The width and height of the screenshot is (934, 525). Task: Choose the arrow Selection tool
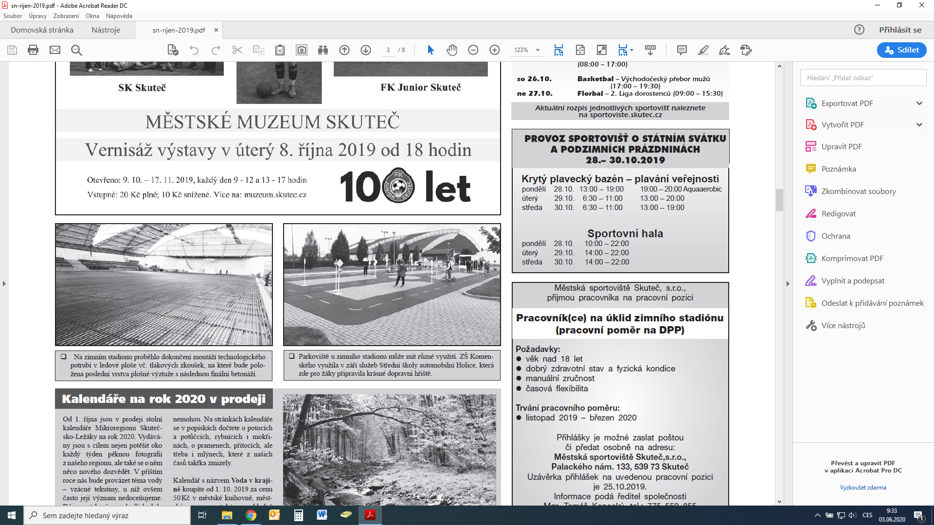point(431,50)
